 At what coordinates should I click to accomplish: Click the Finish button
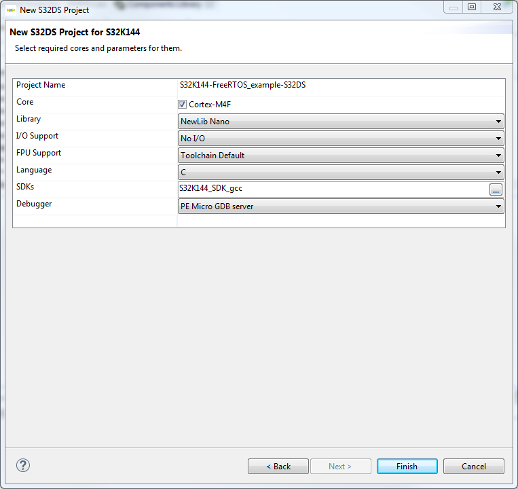[407, 466]
